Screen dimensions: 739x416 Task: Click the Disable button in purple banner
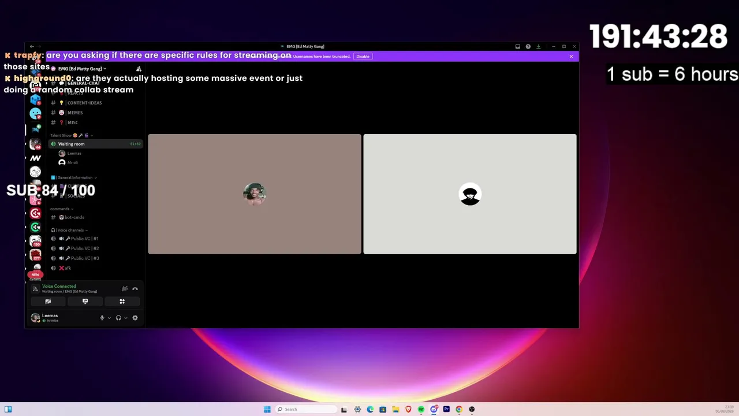click(x=363, y=57)
